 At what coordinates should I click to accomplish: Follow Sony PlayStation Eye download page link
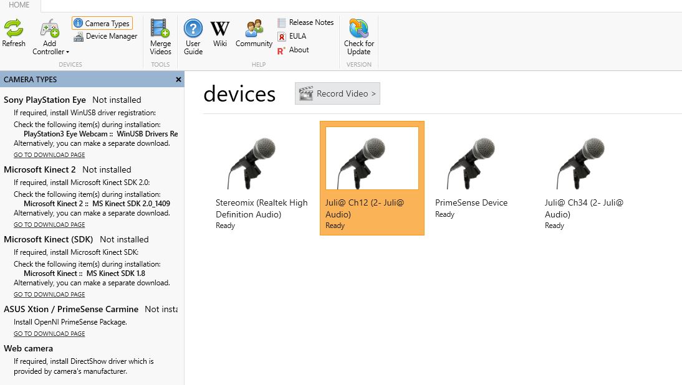(x=49, y=154)
